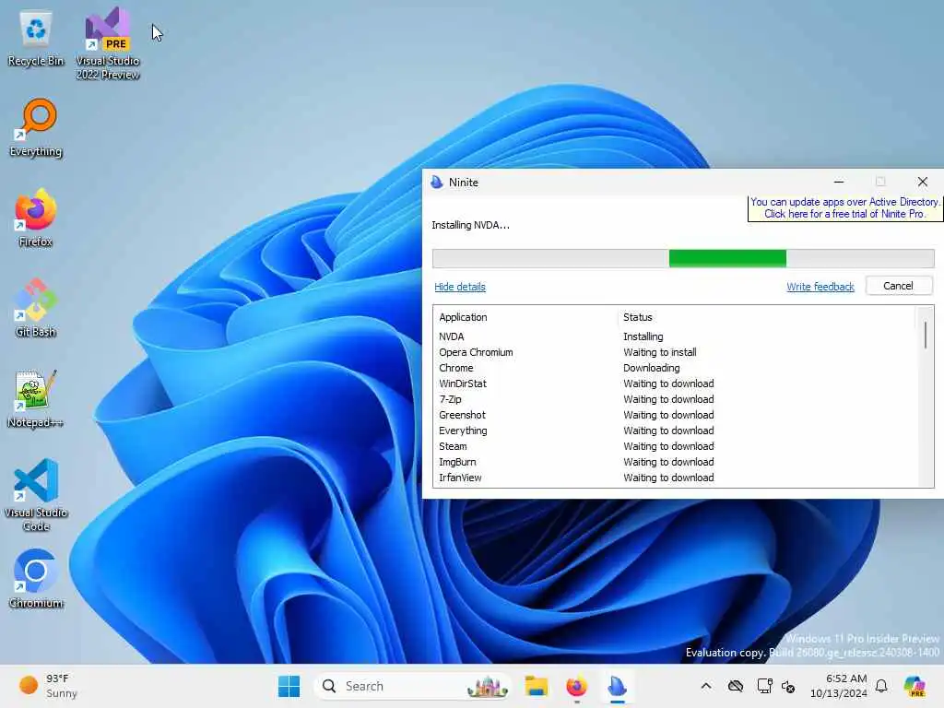
Task: Select the Chromium desktop shortcut
Action: tap(36, 579)
